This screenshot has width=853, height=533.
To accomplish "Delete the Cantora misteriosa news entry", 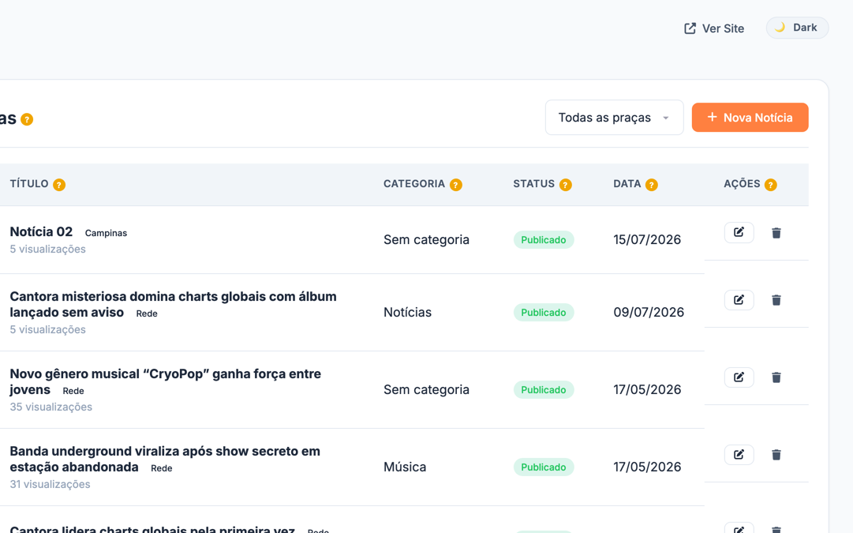I will [776, 300].
